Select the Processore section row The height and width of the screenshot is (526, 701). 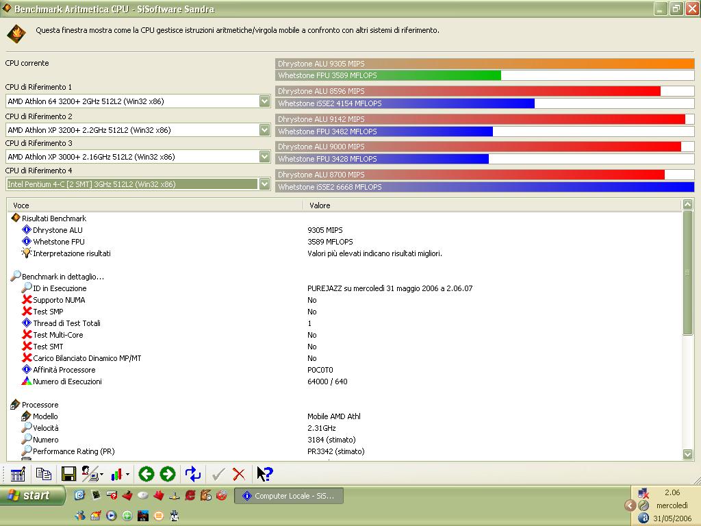coord(345,404)
